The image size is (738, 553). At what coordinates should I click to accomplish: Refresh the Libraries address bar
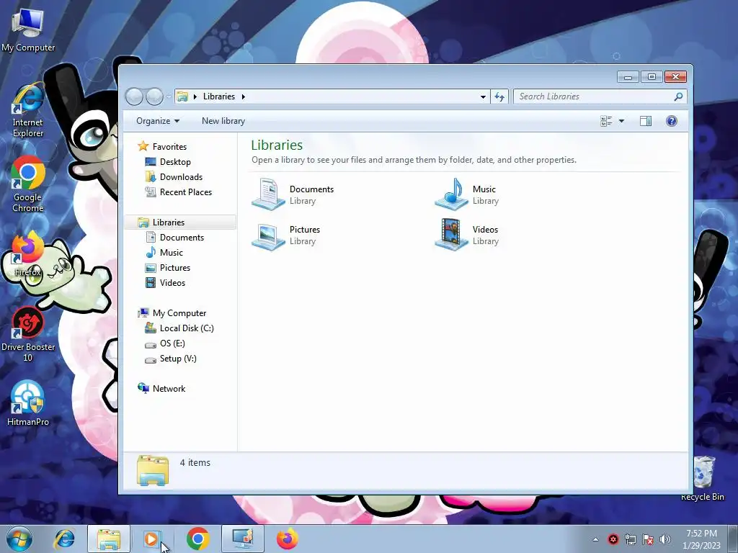499,96
